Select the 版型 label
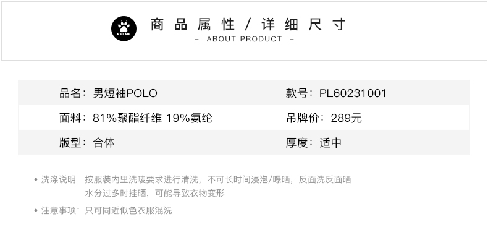 click(x=70, y=143)
